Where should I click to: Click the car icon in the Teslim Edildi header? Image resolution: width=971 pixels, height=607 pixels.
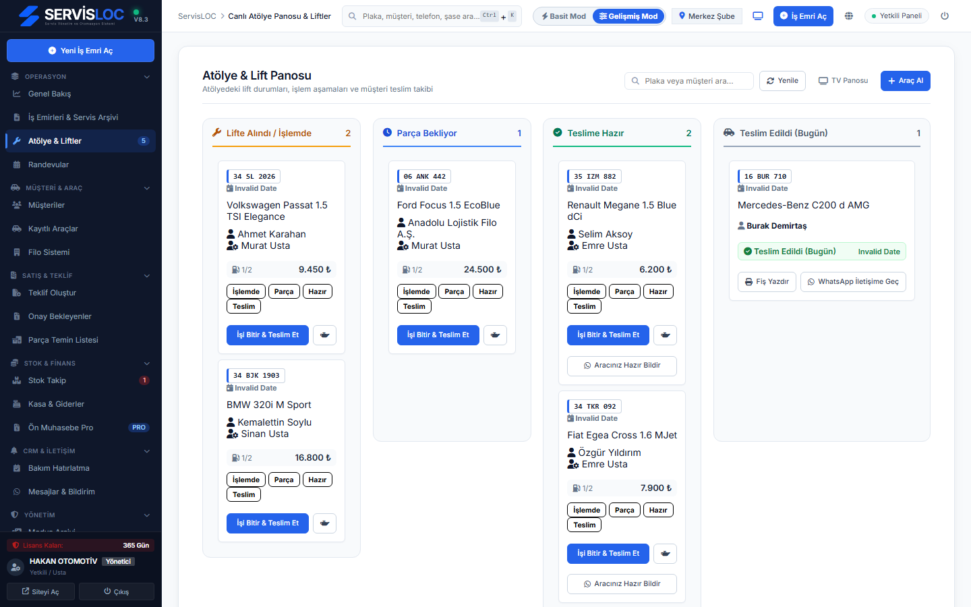pos(729,133)
